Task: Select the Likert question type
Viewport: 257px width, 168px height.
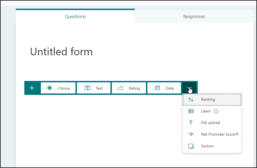Action: [x=206, y=111]
